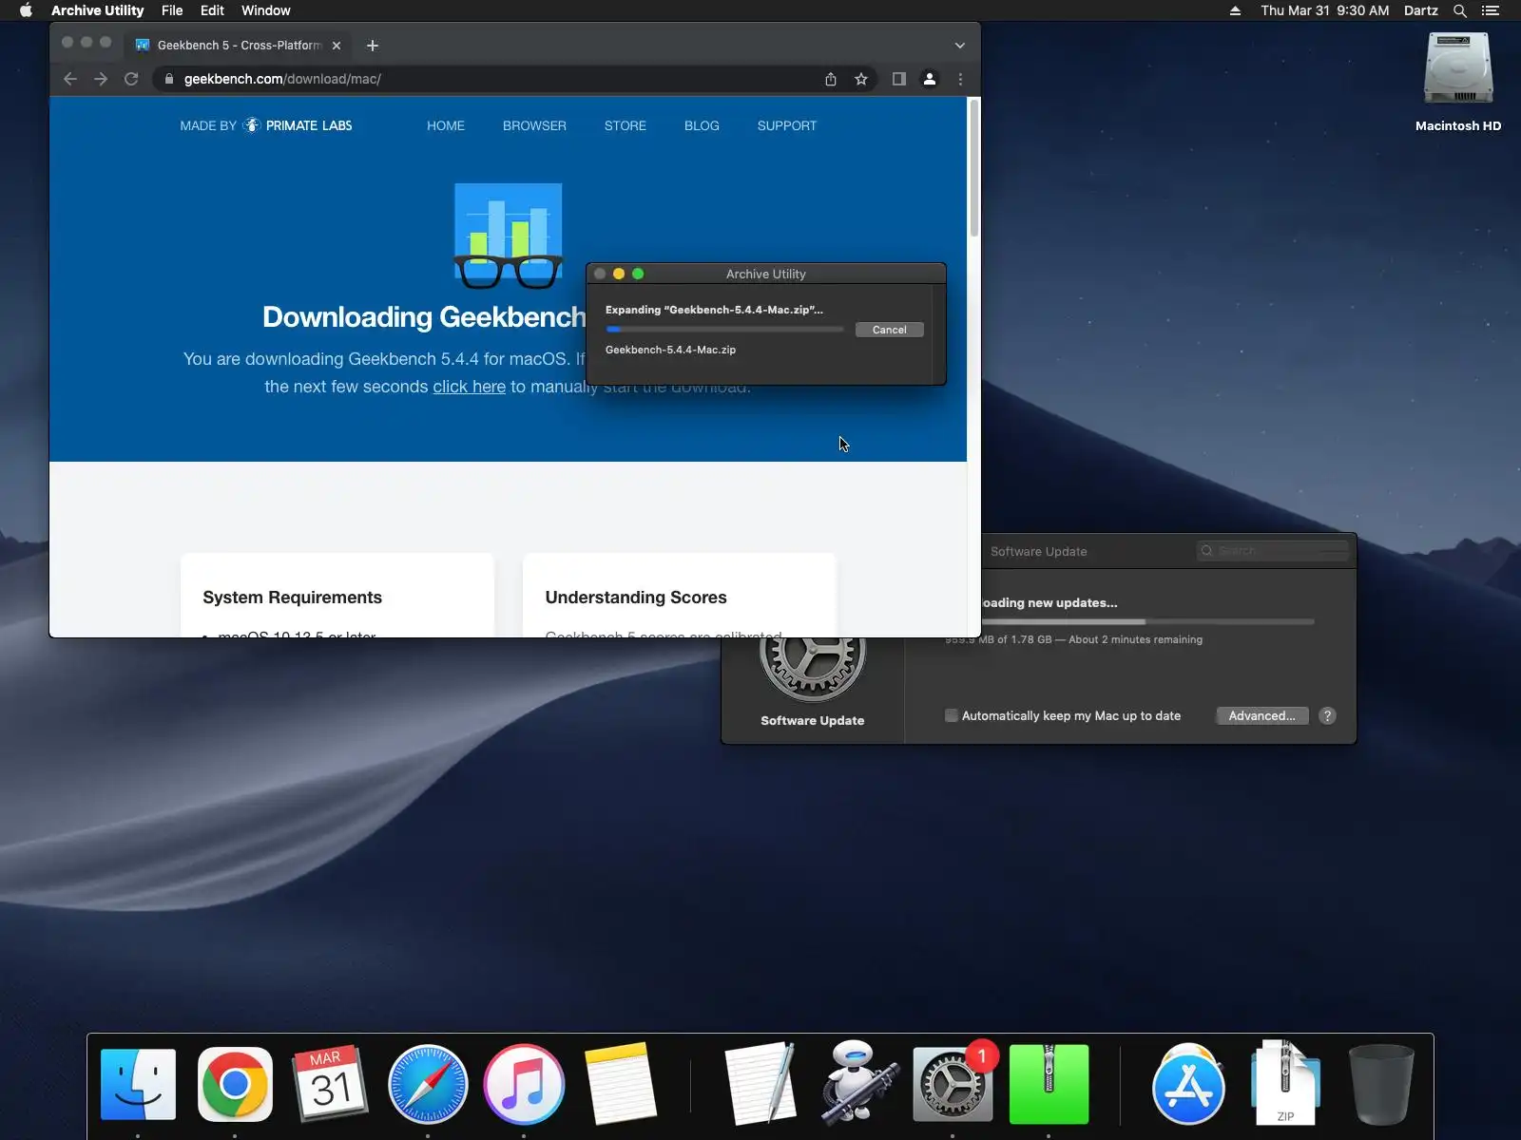The image size is (1521, 1140).
Task: Launch iTunes from the Dock
Action: point(524,1084)
